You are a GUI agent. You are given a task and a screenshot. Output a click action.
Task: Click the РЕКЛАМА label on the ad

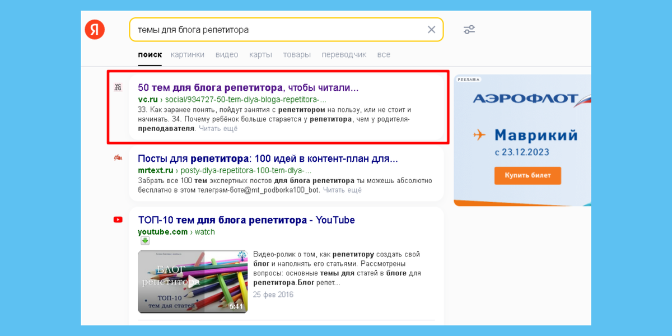469,80
